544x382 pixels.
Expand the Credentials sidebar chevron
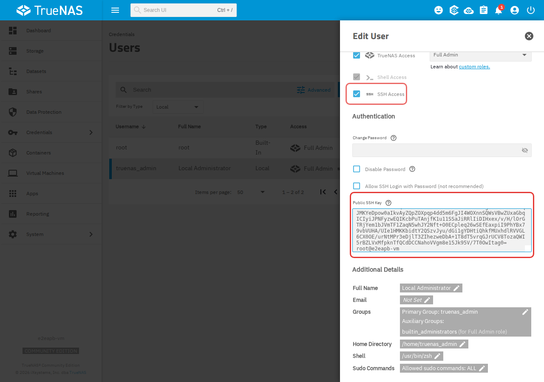click(91, 132)
